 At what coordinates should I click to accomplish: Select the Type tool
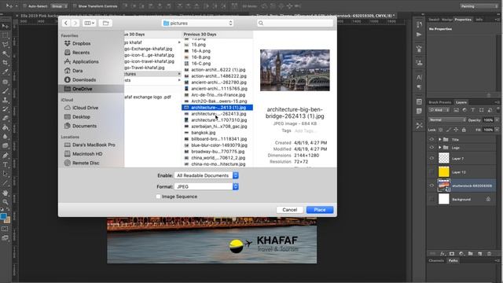point(6,164)
